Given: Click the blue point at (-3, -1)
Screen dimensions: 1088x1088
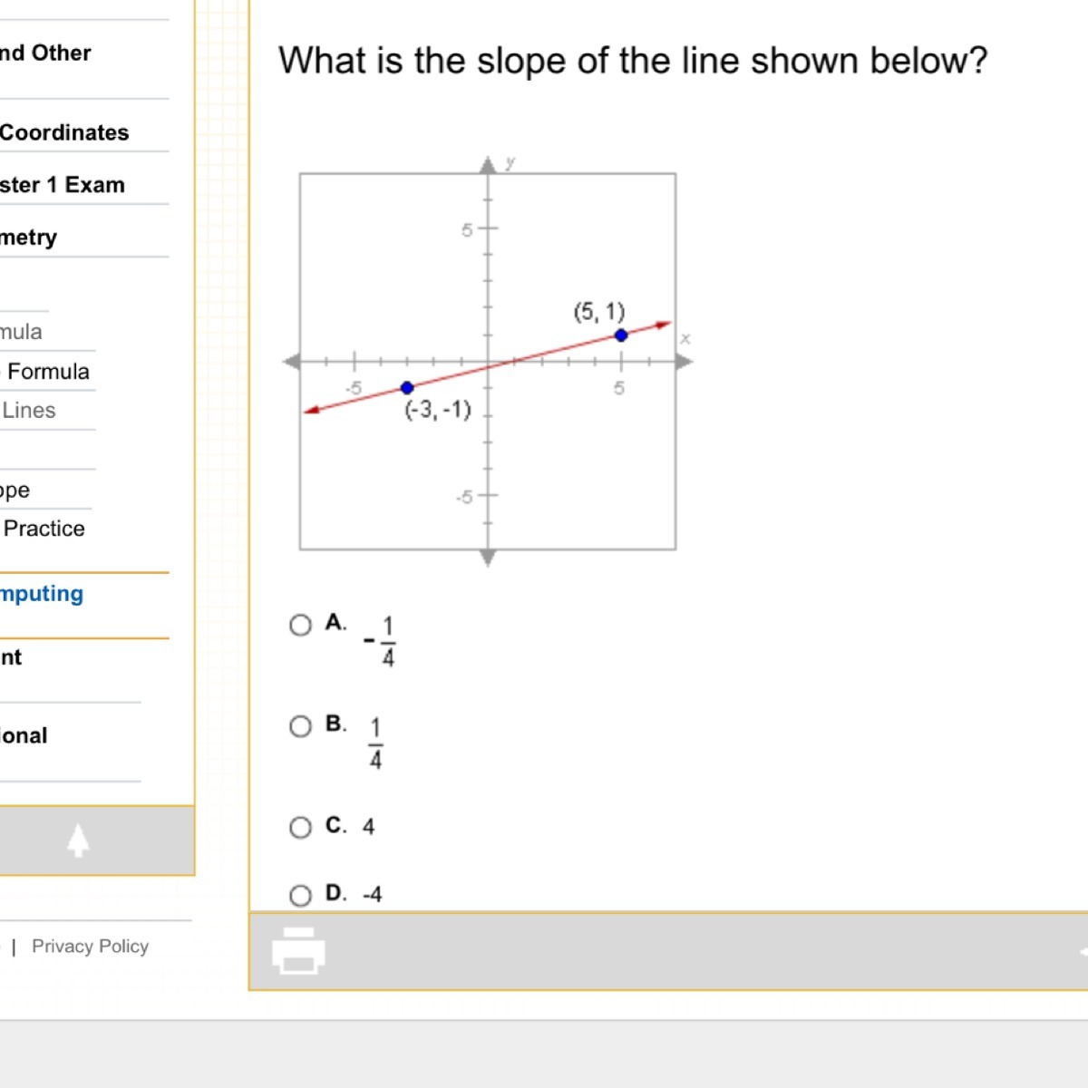Looking at the screenshot, I should 407,388.
